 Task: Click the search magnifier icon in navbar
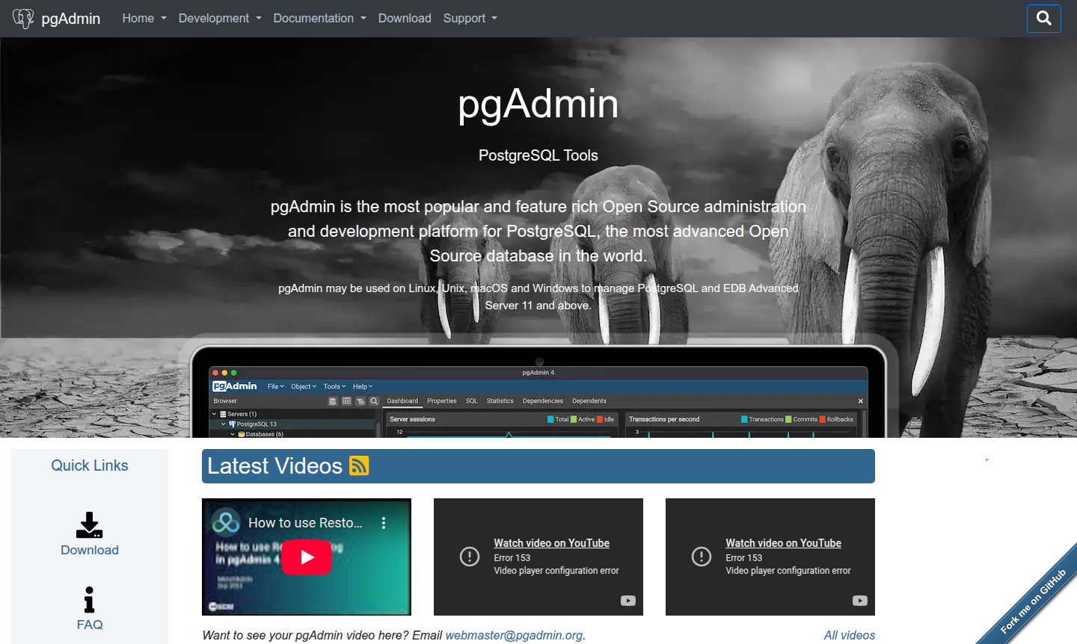pos(1044,19)
